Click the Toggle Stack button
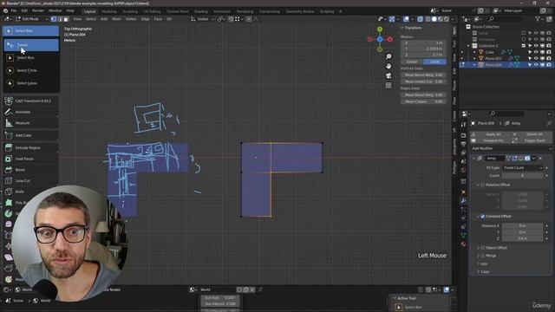The width and height of the screenshot is (555, 312). click(x=532, y=140)
